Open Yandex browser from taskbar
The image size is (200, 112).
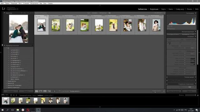(x=23, y=110)
